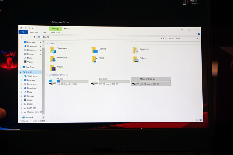Expand the ribbon chevron
This screenshot has height=155, width=233.
click(x=196, y=34)
